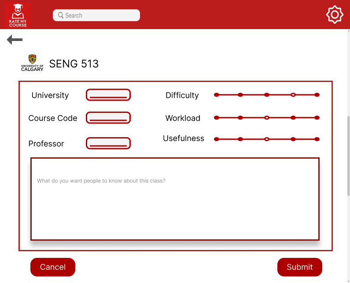Click the University input field

pyautogui.click(x=108, y=95)
